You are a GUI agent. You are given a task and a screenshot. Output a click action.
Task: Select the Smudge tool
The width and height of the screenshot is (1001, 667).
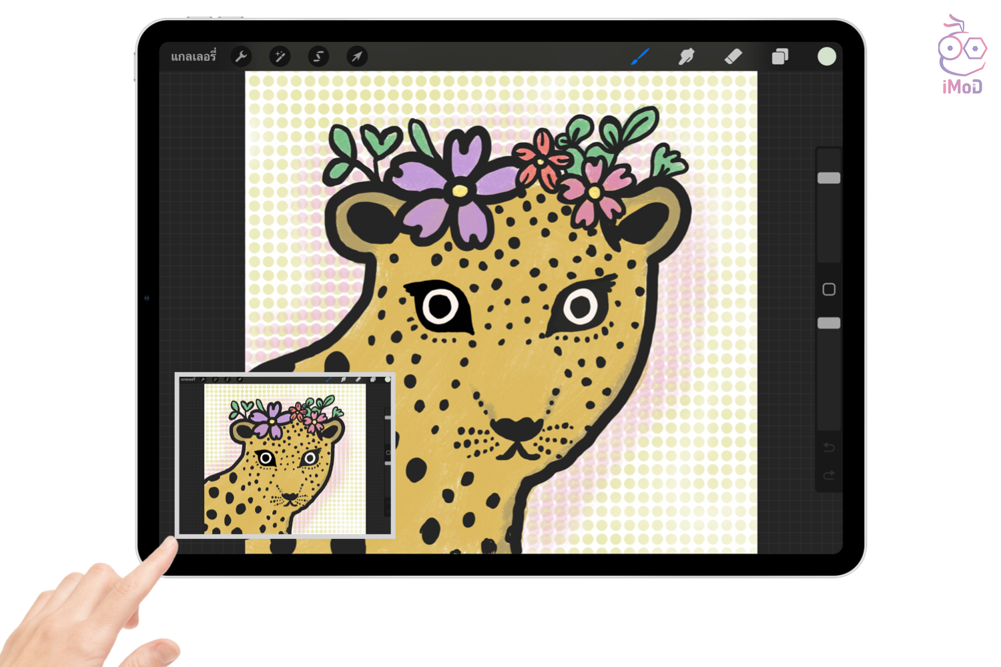(686, 57)
